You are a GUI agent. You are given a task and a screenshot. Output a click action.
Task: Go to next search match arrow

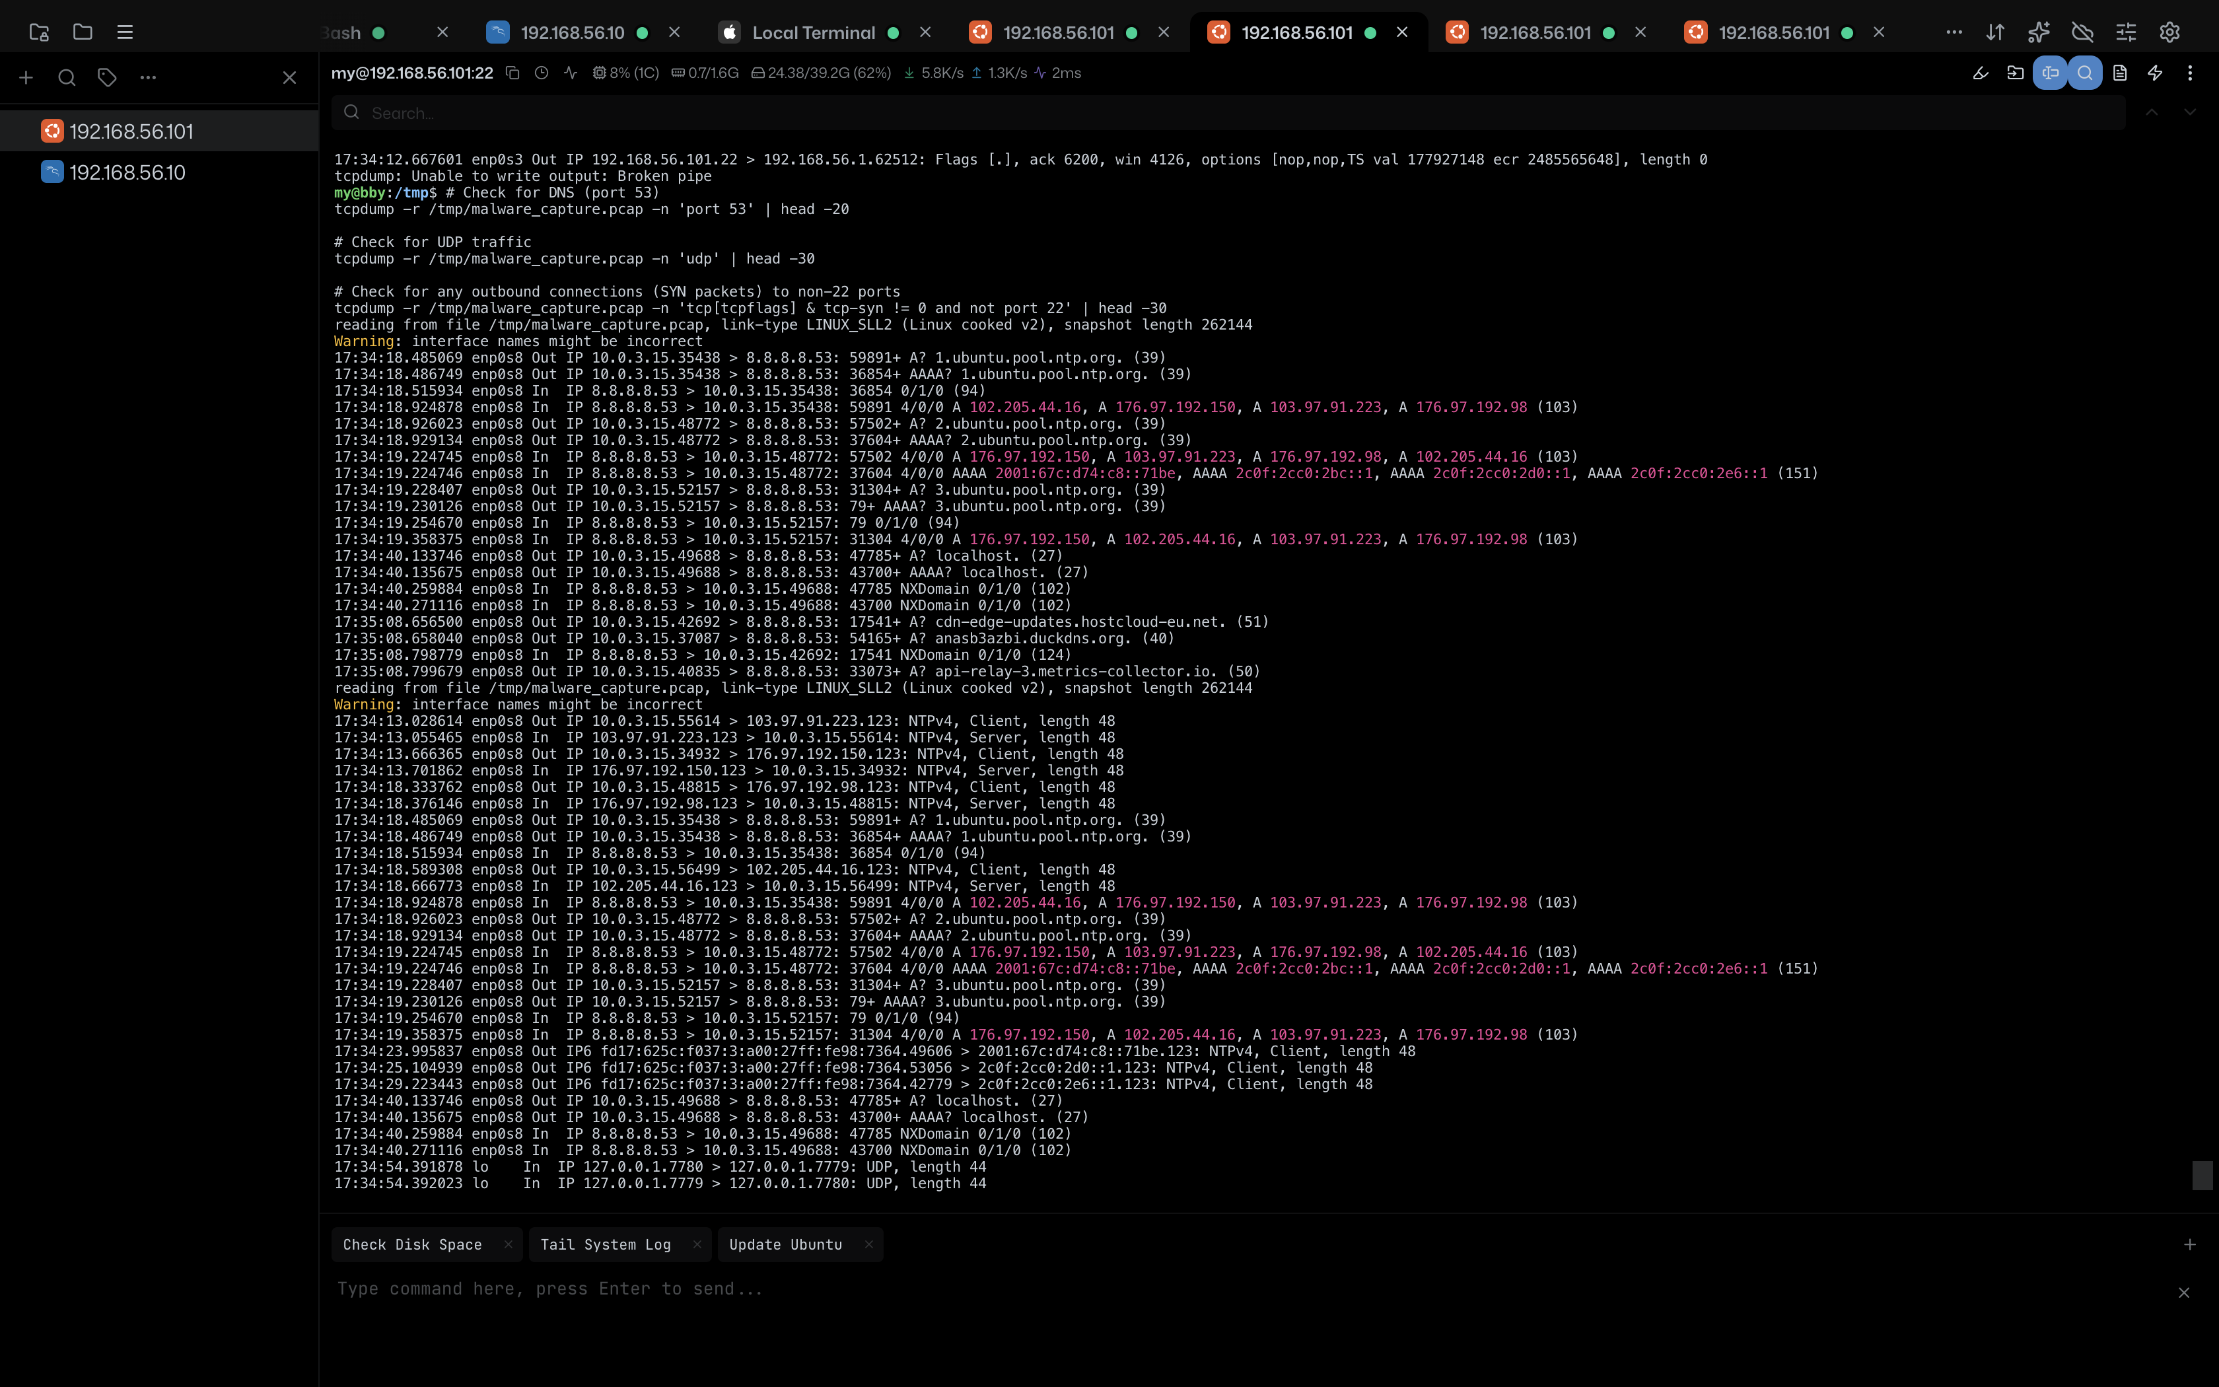(2190, 113)
